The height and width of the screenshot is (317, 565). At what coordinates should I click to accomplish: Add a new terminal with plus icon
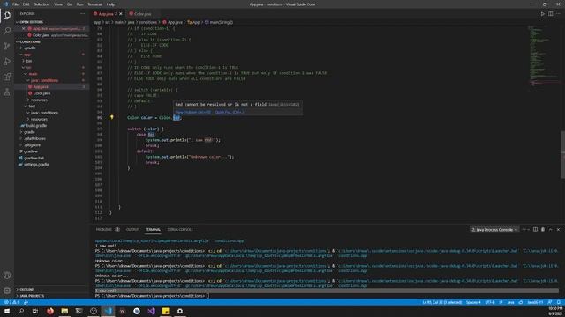pos(524,229)
